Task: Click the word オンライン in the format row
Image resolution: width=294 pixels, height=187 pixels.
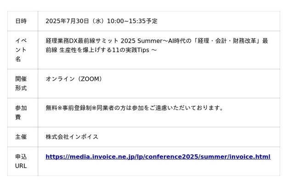Action: (x=60, y=79)
